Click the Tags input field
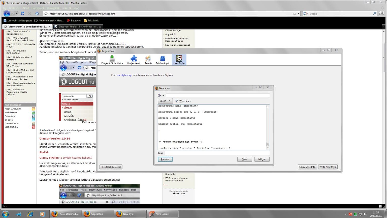Image resolution: width=387 pixels, height=218 pixels. (x=217, y=153)
